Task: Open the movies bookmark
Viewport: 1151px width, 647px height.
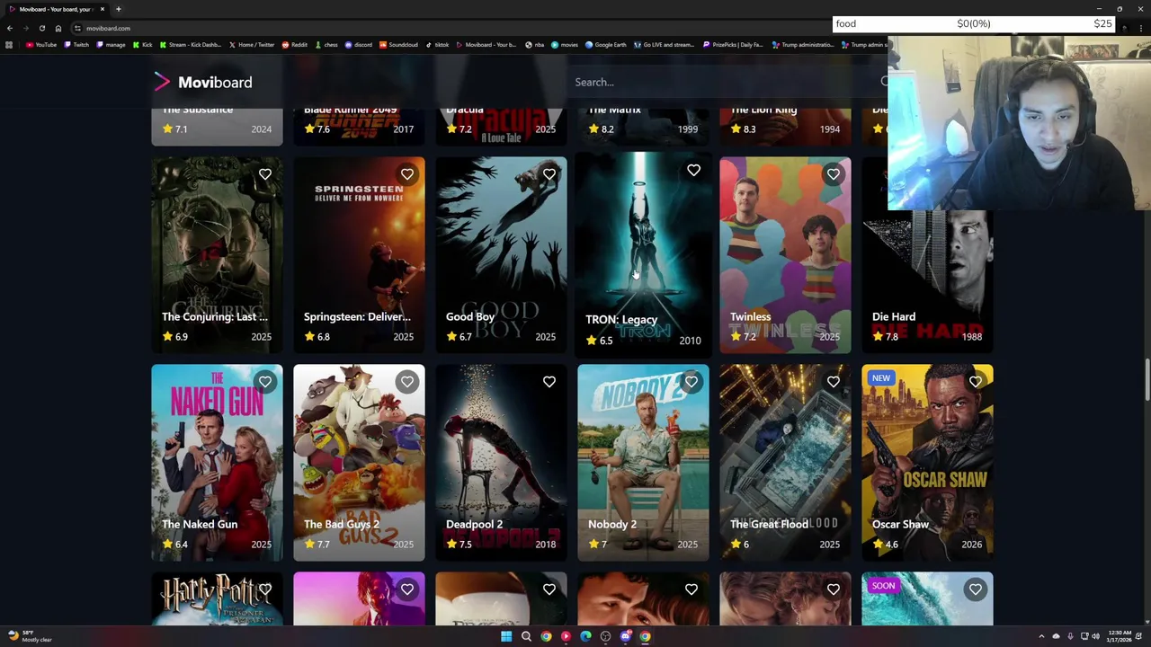Action: click(565, 45)
